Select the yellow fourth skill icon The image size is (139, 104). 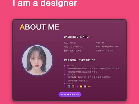(81, 86)
